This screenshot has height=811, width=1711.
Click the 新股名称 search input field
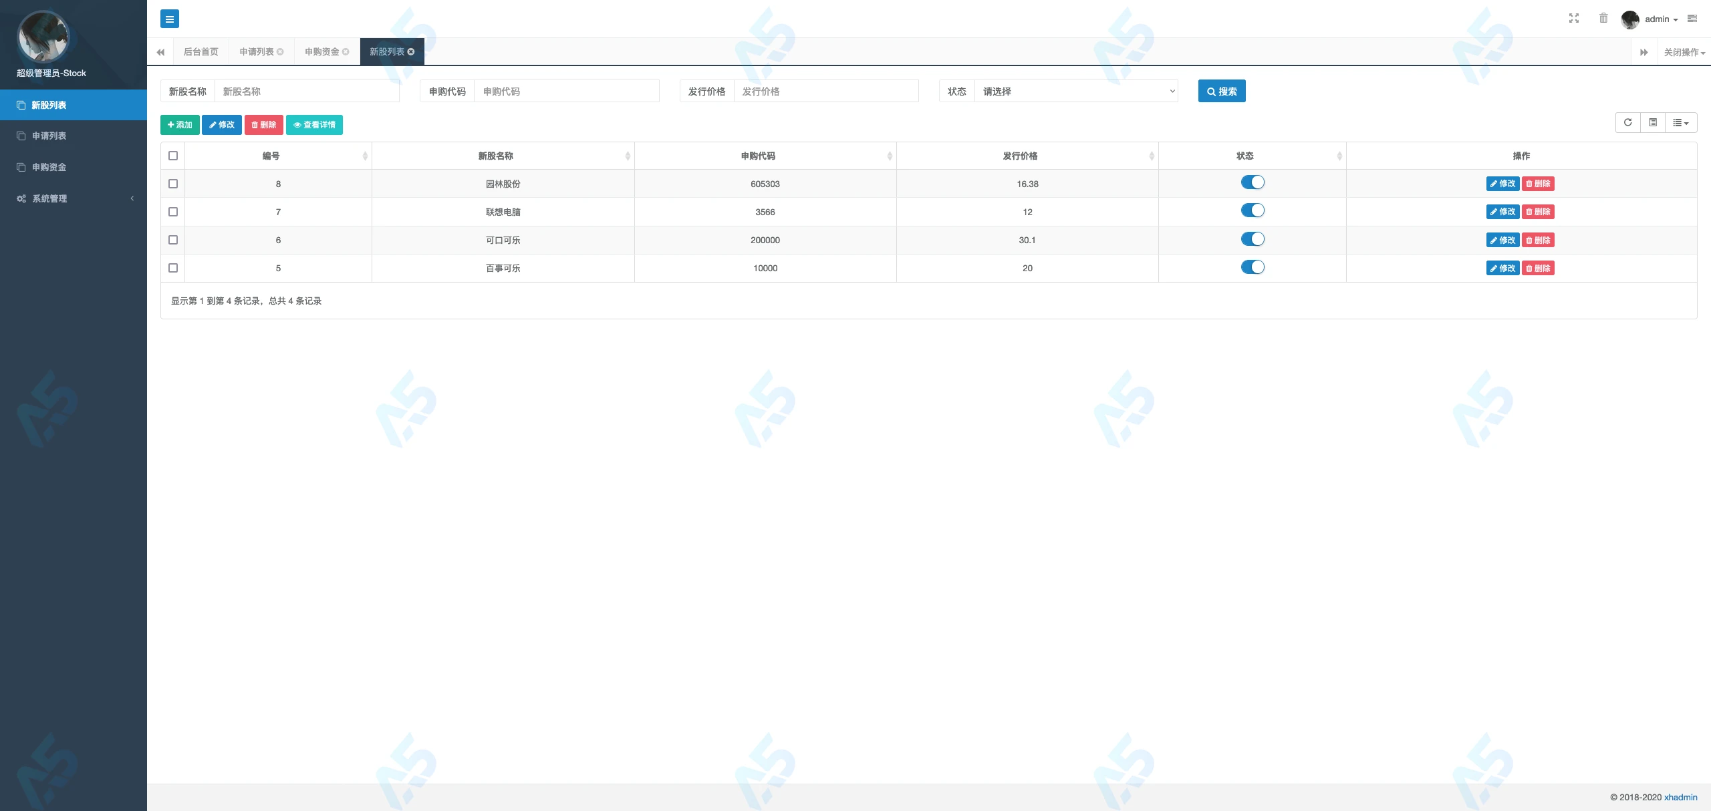tap(307, 92)
